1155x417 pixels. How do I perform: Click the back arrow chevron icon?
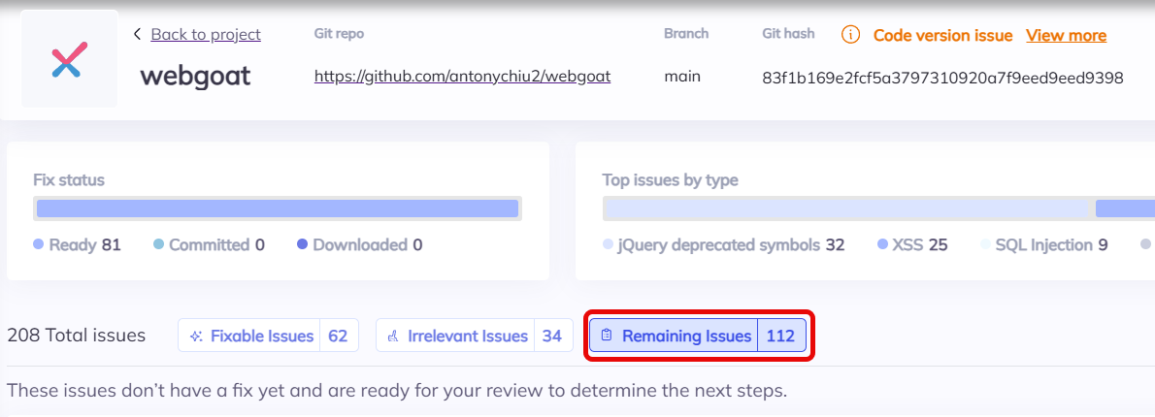138,34
